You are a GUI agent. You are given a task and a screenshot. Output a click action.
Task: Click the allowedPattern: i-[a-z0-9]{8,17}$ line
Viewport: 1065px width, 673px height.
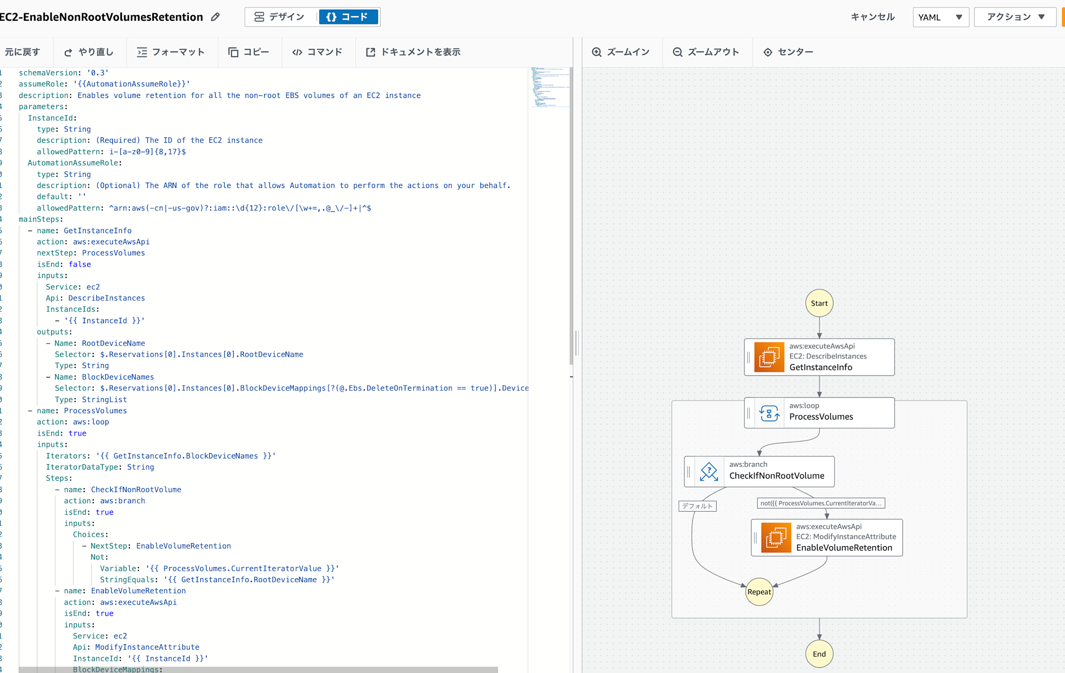(111, 152)
